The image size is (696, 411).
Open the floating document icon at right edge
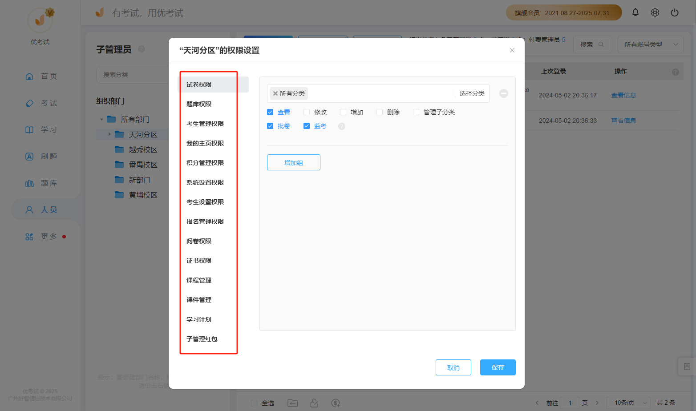pyautogui.click(x=687, y=367)
